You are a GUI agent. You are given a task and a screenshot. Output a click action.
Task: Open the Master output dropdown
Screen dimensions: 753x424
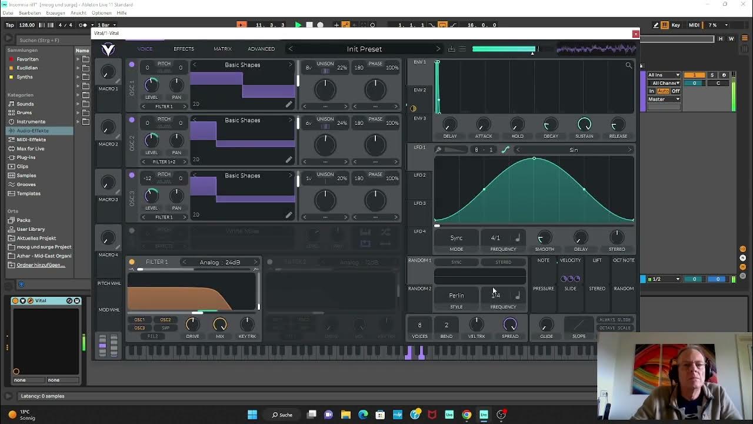pyautogui.click(x=664, y=99)
